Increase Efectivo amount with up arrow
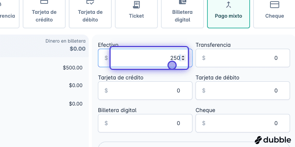The height and width of the screenshot is (147, 295). tap(183, 56)
